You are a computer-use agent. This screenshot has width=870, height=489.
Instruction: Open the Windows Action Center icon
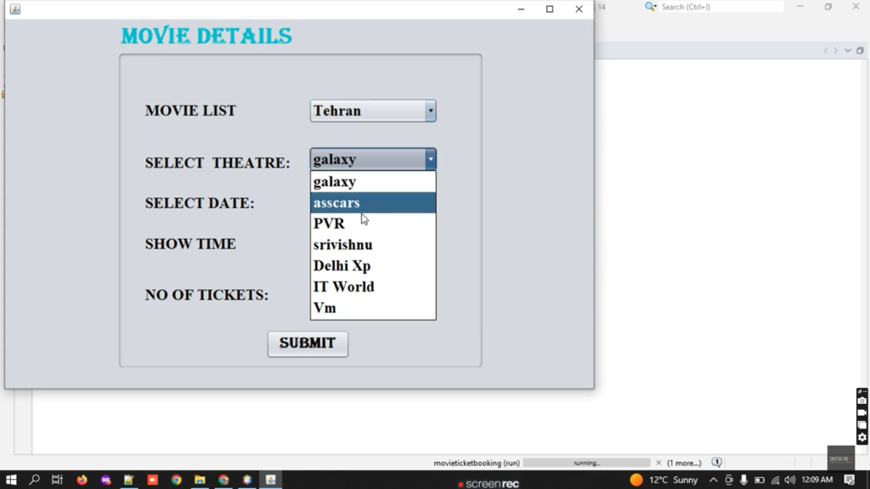click(850, 480)
